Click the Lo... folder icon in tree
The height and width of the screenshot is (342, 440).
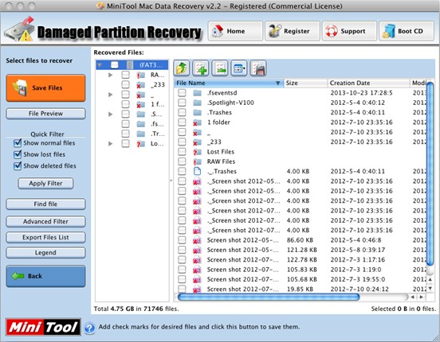pos(140,144)
